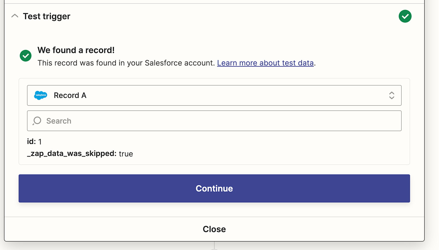Open the Record A dropdown
This screenshot has width=439, height=250.
214,95
